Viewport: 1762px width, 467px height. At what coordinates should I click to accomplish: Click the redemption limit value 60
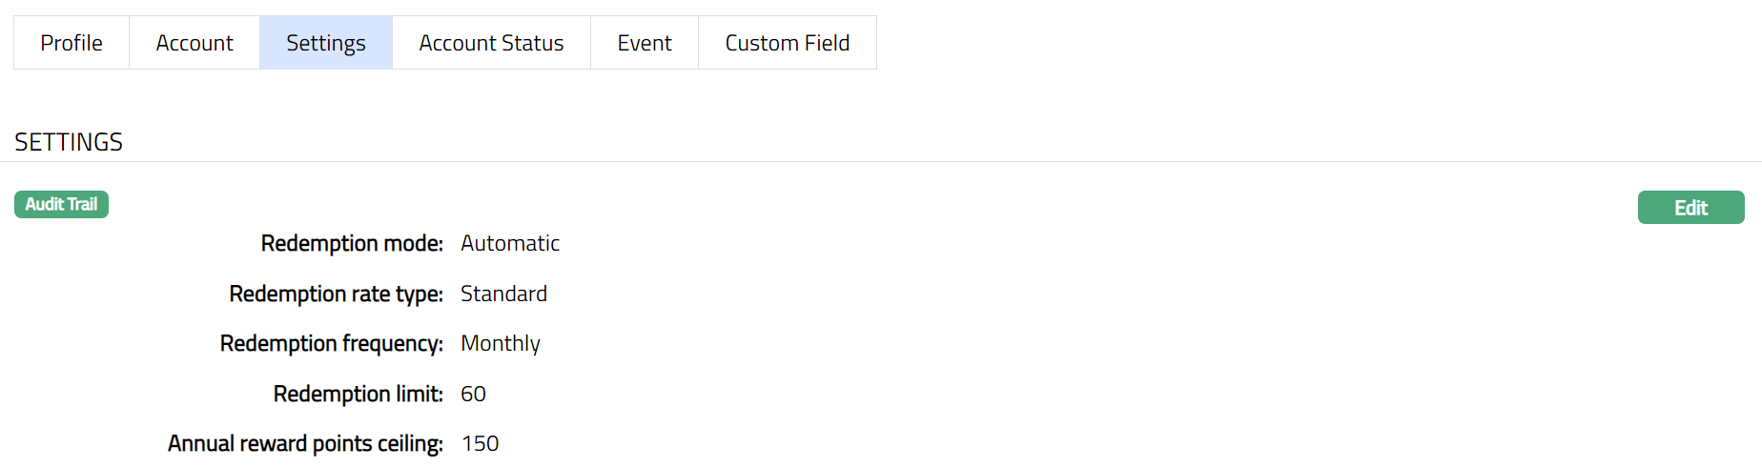click(473, 394)
